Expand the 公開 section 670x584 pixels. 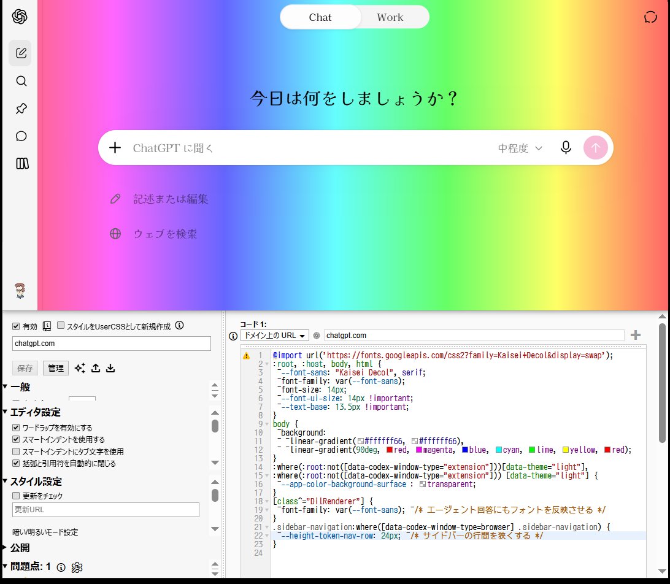[16, 548]
